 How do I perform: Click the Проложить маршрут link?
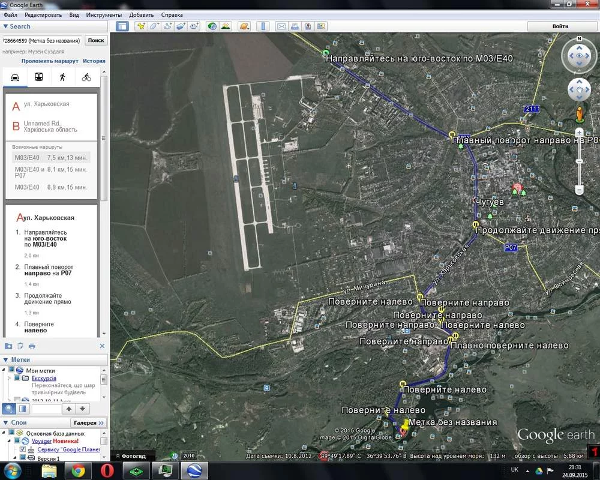pyautogui.click(x=50, y=61)
